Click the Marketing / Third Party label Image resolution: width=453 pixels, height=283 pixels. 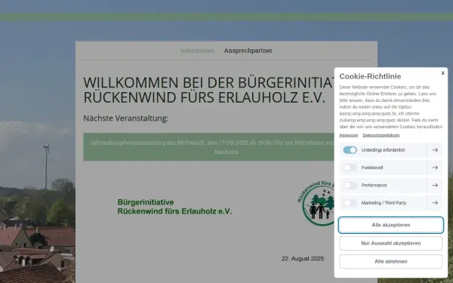pos(384,203)
